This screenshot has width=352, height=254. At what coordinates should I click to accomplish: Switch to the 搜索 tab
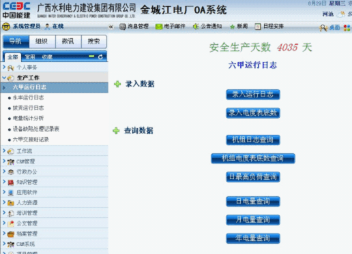pyautogui.click(x=94, y=42)
